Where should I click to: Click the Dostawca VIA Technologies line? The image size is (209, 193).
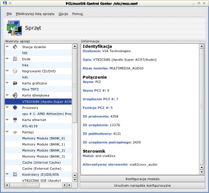tap(107, 51)
